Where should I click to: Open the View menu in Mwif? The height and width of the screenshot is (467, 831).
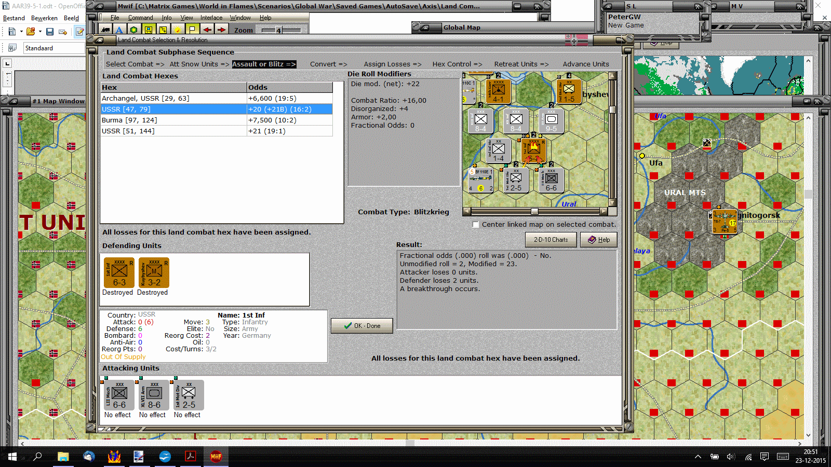tap(186, 18)
